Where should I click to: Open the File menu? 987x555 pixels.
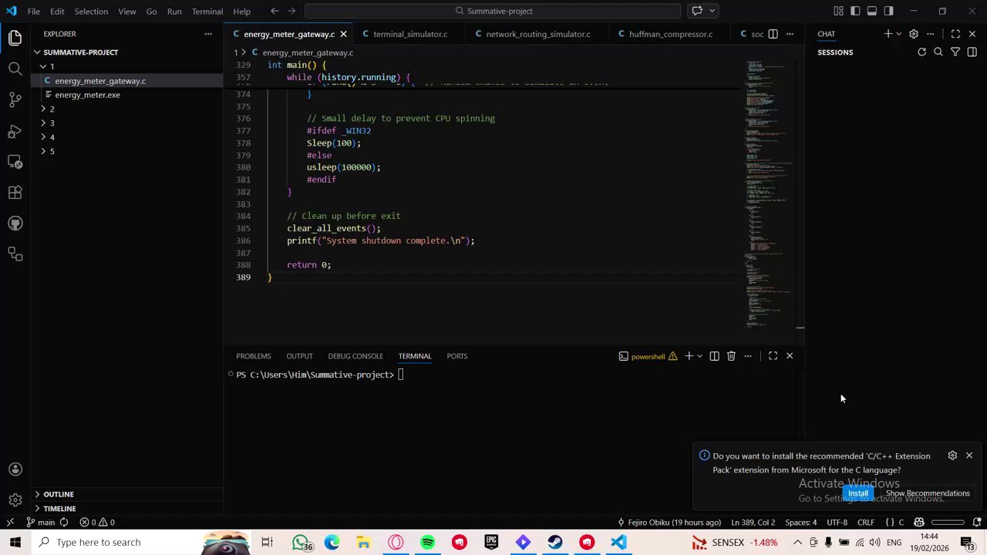[x=34, y=12]
